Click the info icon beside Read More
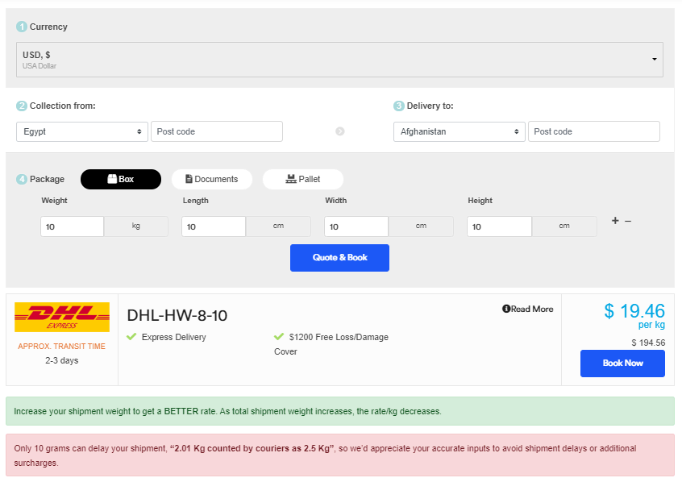The width and height of the screenshot is (682, 482). 506,309
